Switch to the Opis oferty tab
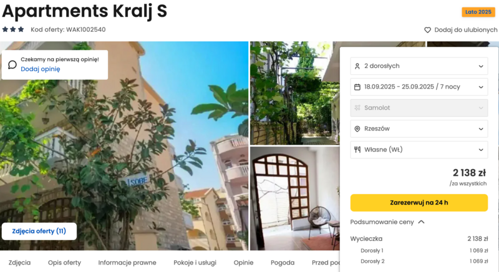Screen dimensions: 499x272 (x=64, y=263)
